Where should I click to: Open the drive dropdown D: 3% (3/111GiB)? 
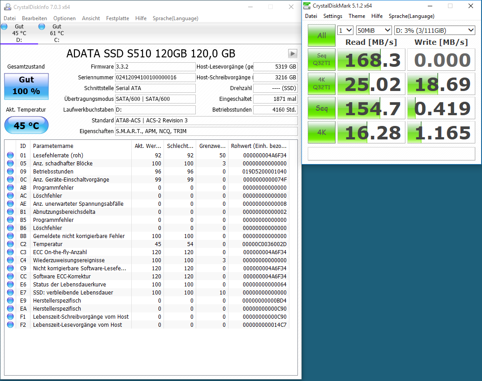click(435, 30)
